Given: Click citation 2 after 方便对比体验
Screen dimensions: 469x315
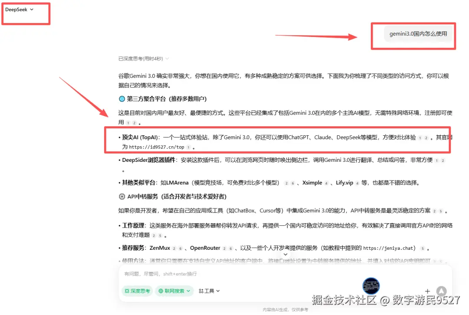Looking at the screenshot, I should tap(426, 138).
